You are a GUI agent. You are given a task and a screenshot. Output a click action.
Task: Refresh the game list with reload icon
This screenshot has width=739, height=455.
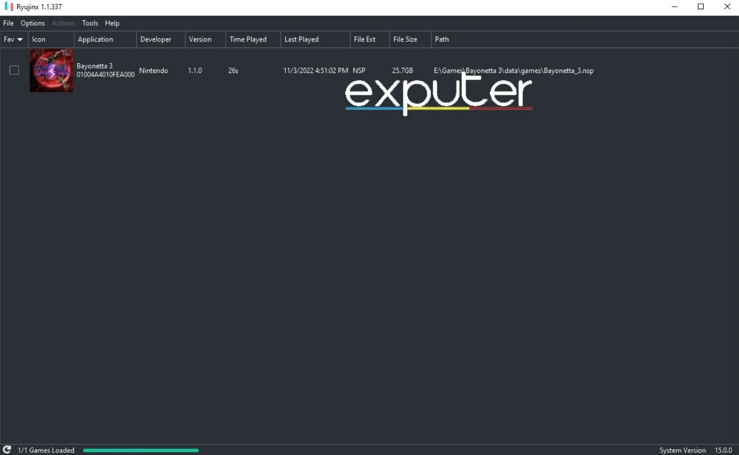coord(7,450)
